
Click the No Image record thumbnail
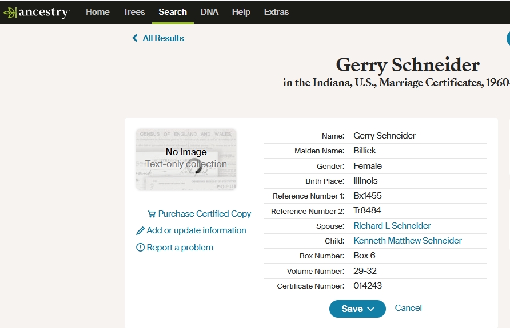click(x=186, y=159)
